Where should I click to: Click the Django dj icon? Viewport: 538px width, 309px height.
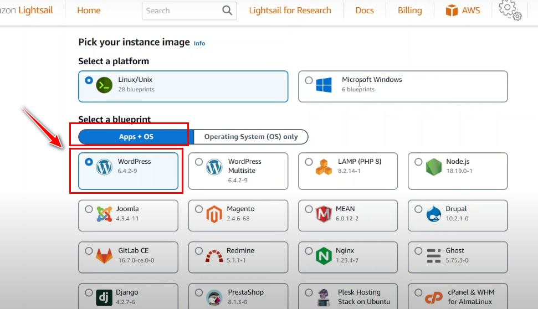pos(104,298)
